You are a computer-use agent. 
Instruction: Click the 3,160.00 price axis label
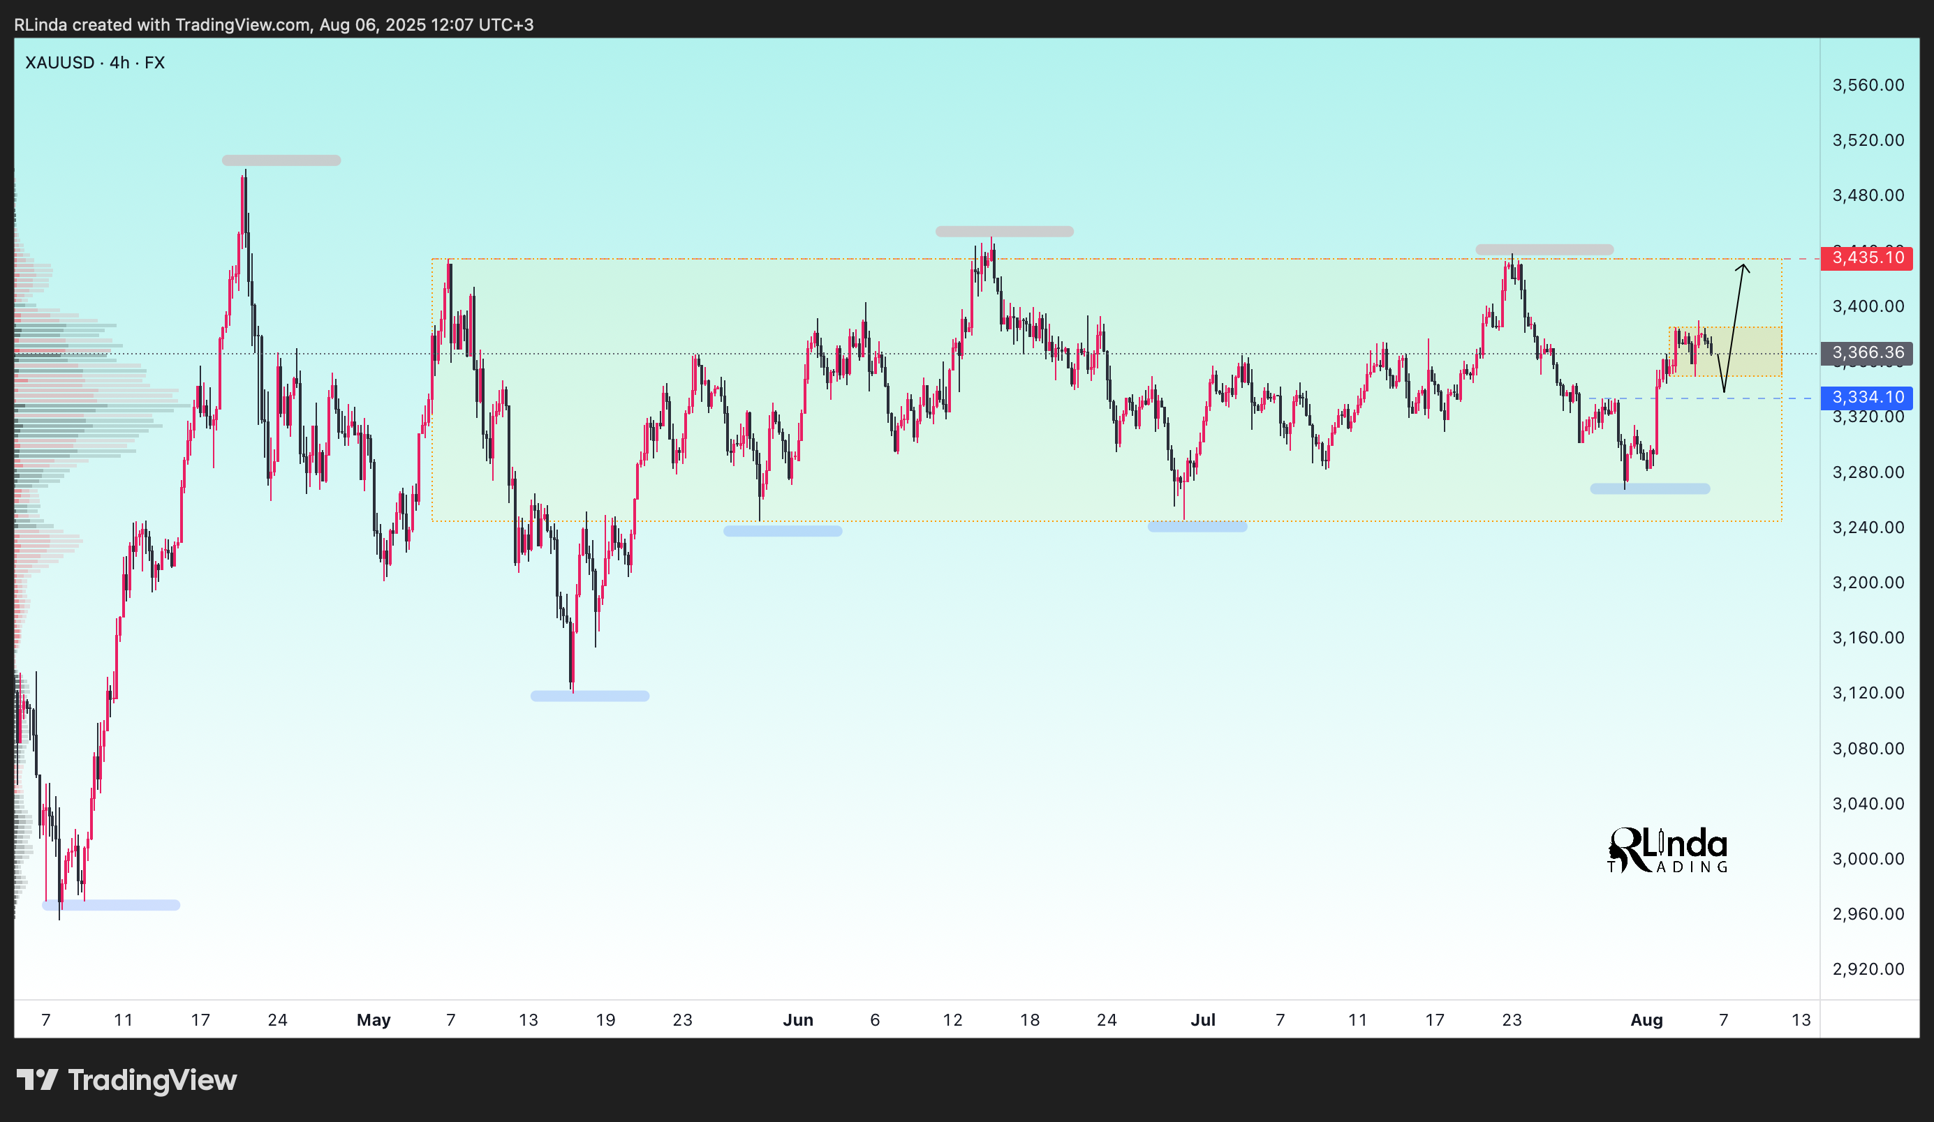(x=1868, y=638)
